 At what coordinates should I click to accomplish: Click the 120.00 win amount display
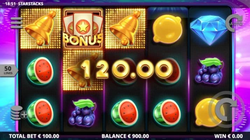click(x=127, y=70)
